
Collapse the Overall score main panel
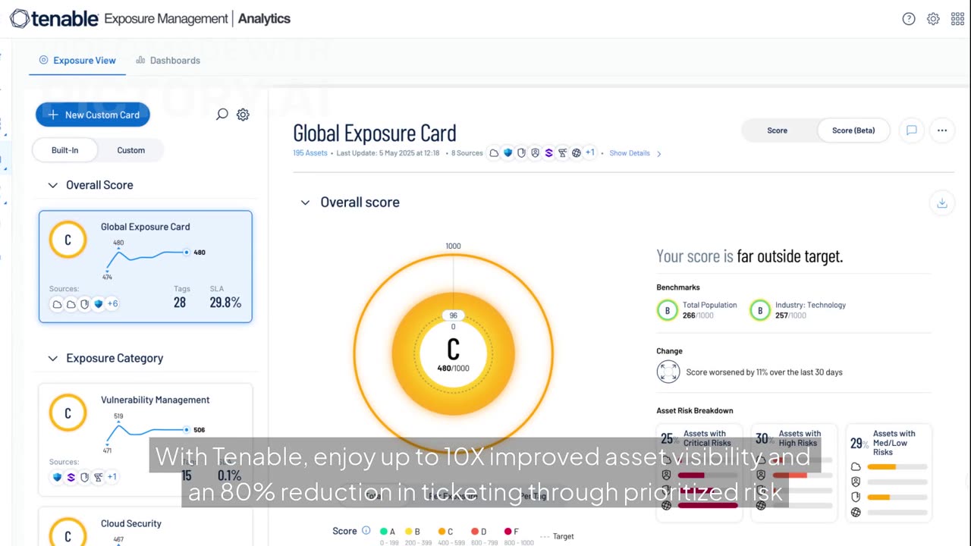[305, 202]
